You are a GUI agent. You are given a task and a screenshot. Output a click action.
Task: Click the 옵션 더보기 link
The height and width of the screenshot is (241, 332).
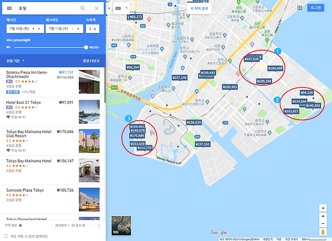tap(91, 61)
